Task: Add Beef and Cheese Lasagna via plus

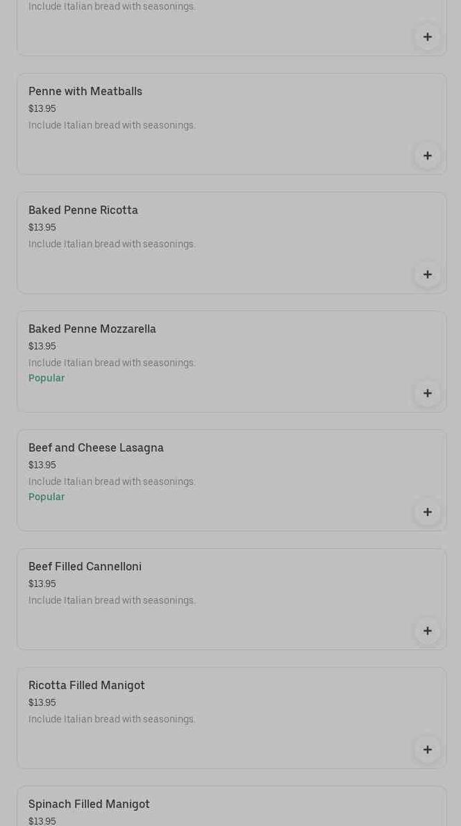Action: click(427, 512)
